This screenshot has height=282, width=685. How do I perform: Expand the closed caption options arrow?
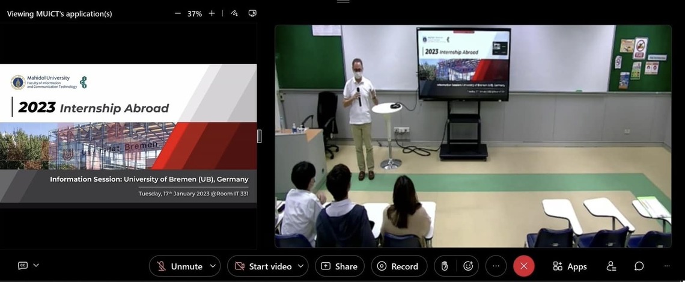click(36, 265)
